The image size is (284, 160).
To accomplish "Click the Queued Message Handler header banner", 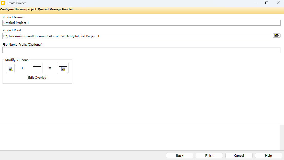I will coord(37,9).
